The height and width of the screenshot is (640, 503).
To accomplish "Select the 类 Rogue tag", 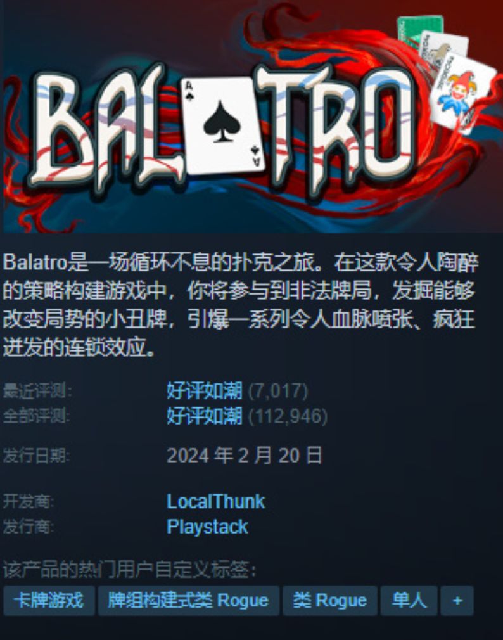I will (x=329, y=601).
